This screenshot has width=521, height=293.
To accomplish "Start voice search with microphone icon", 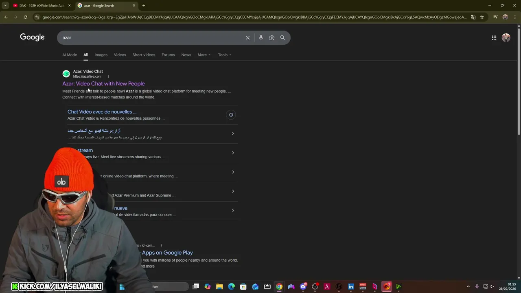I will [261, 37].
